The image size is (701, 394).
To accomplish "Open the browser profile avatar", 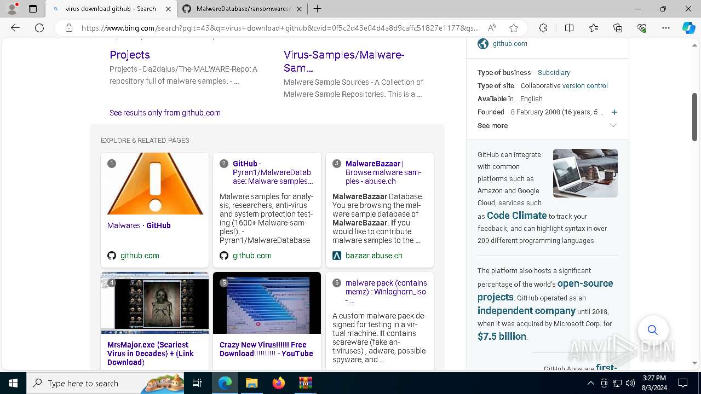I will coord(12,9).
